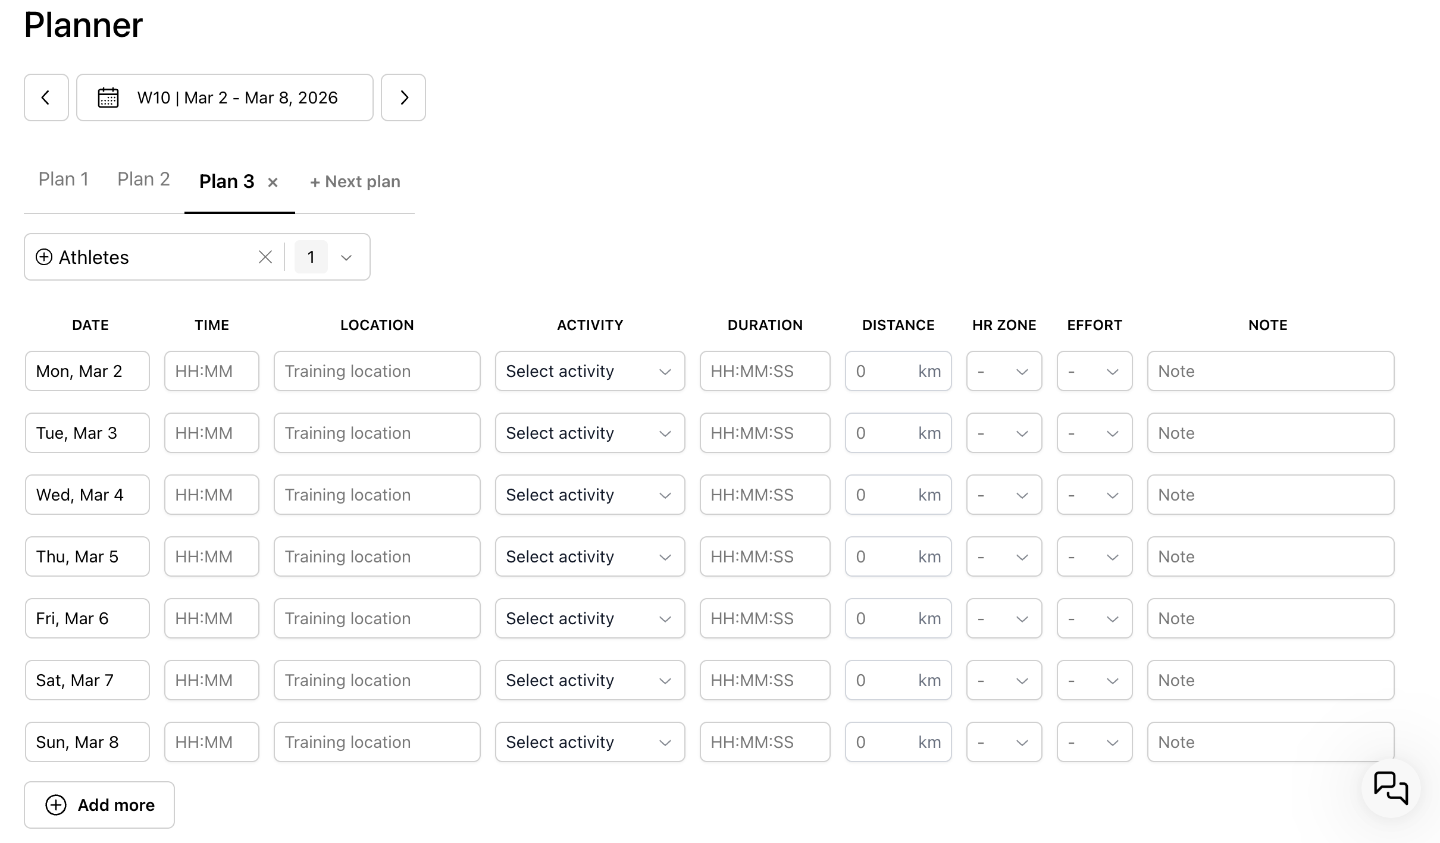Click duration field for Fri, Mar 6

point(765,618)
